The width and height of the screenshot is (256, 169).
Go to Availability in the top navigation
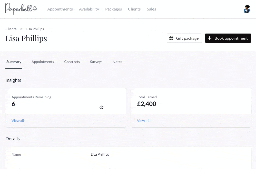tap(89, 9)
